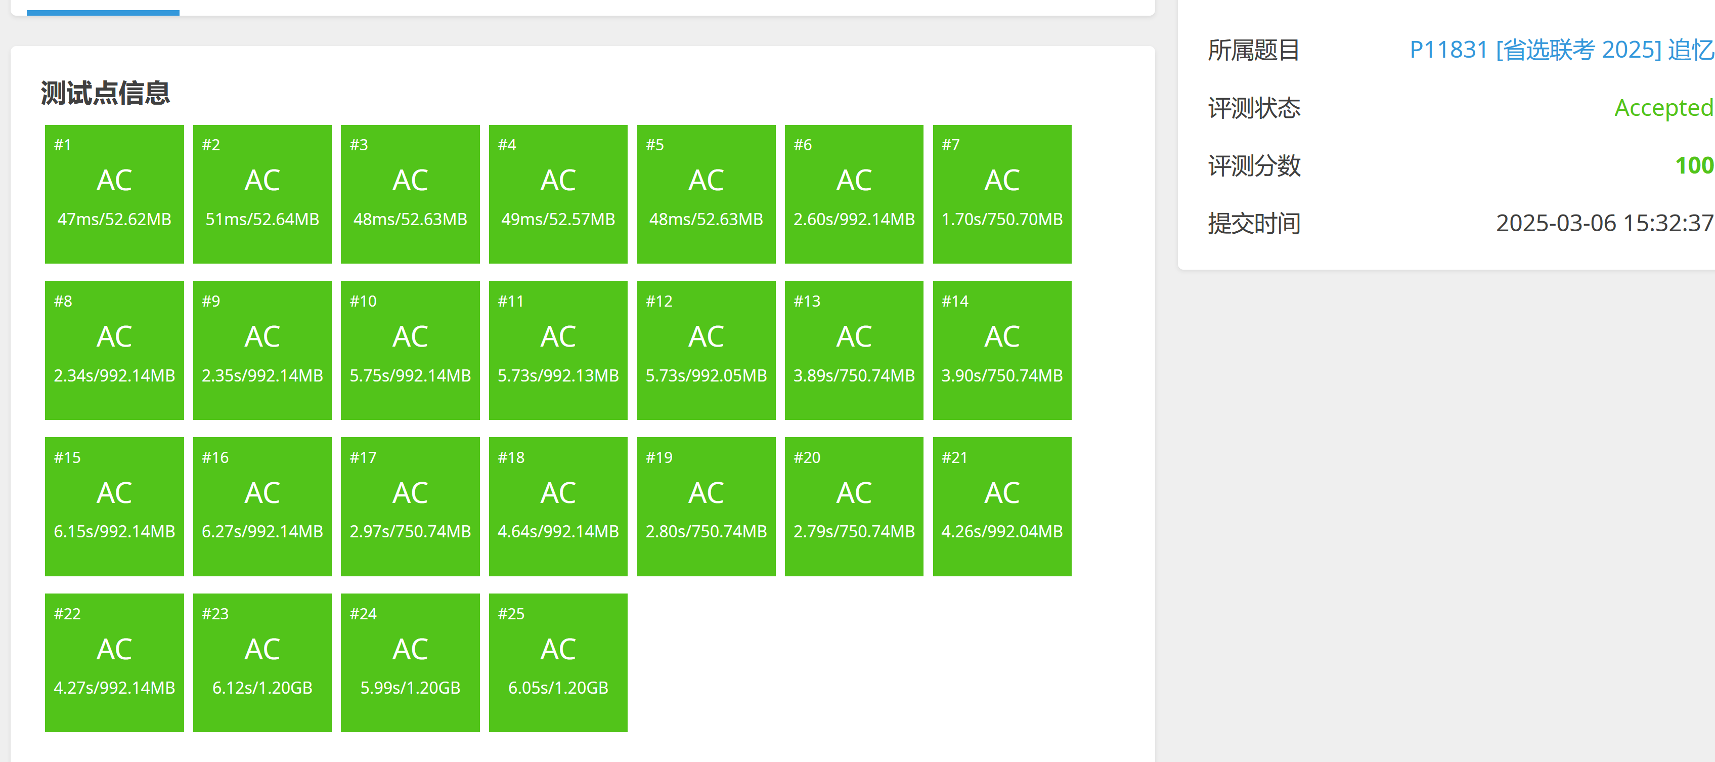Select test case #22 tile
Screen dimensions: 1715x762
[114, 663]
